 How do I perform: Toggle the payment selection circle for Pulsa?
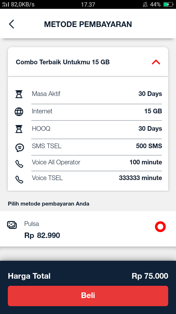[160, 227]
